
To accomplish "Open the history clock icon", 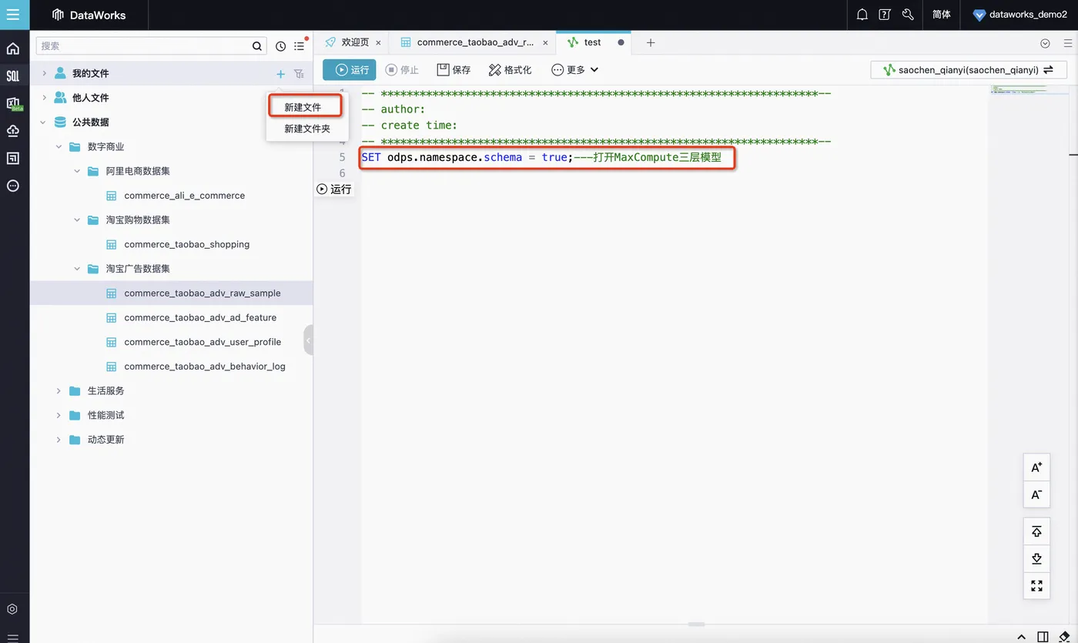I will (280, 46).
